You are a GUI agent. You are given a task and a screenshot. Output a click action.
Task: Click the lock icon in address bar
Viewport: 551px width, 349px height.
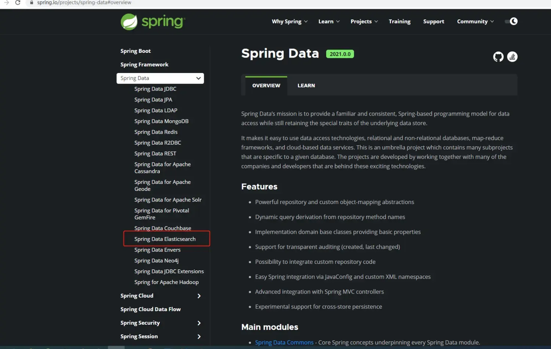[32, 3]
